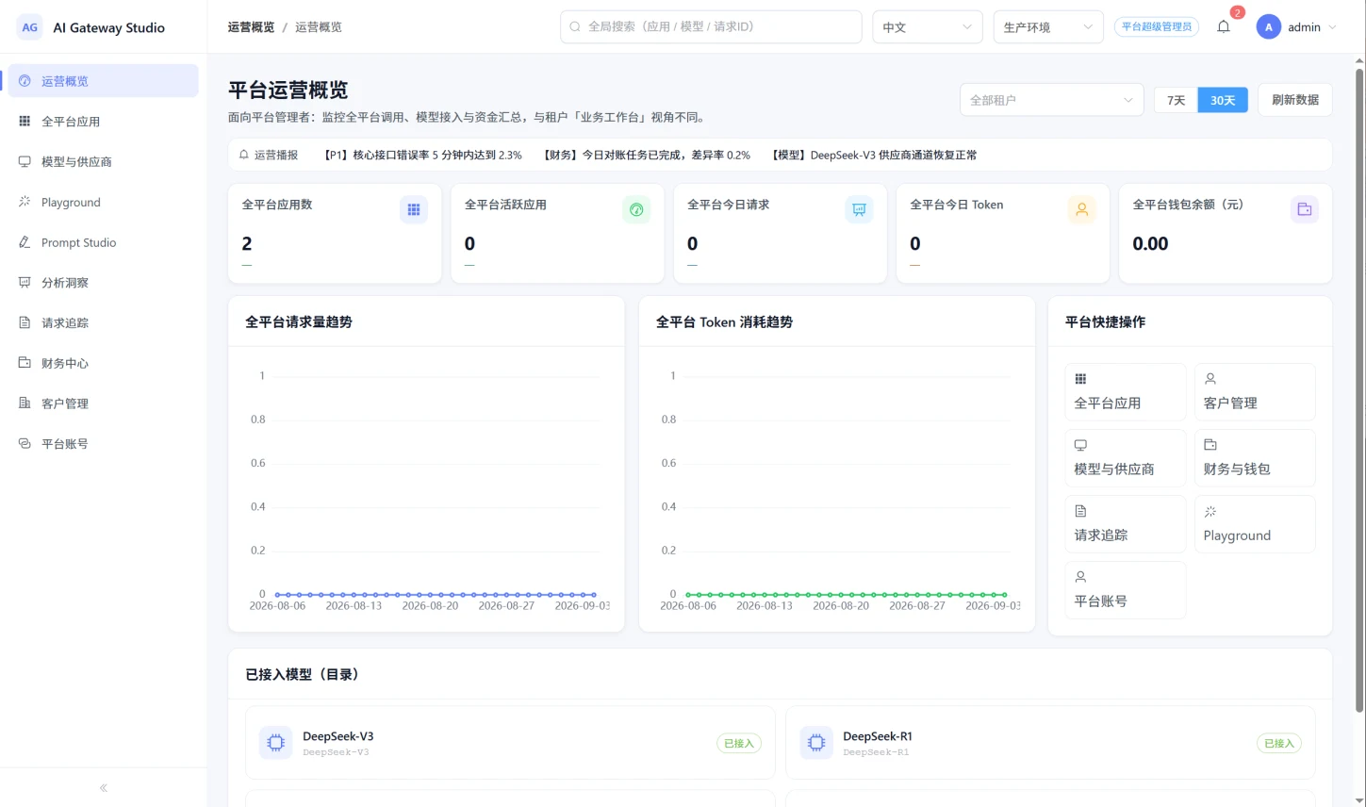Click the AG logo icon
The image size is (1366, 807).
click(x=30, y=27)
